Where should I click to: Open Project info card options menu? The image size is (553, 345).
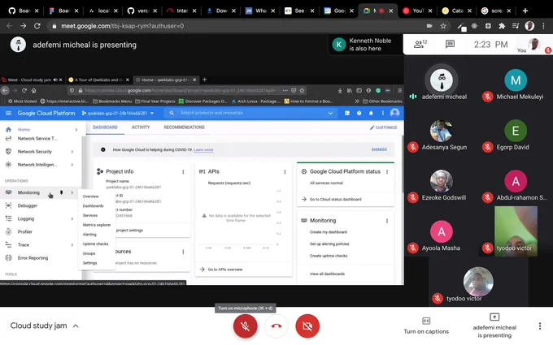point(183,172)
